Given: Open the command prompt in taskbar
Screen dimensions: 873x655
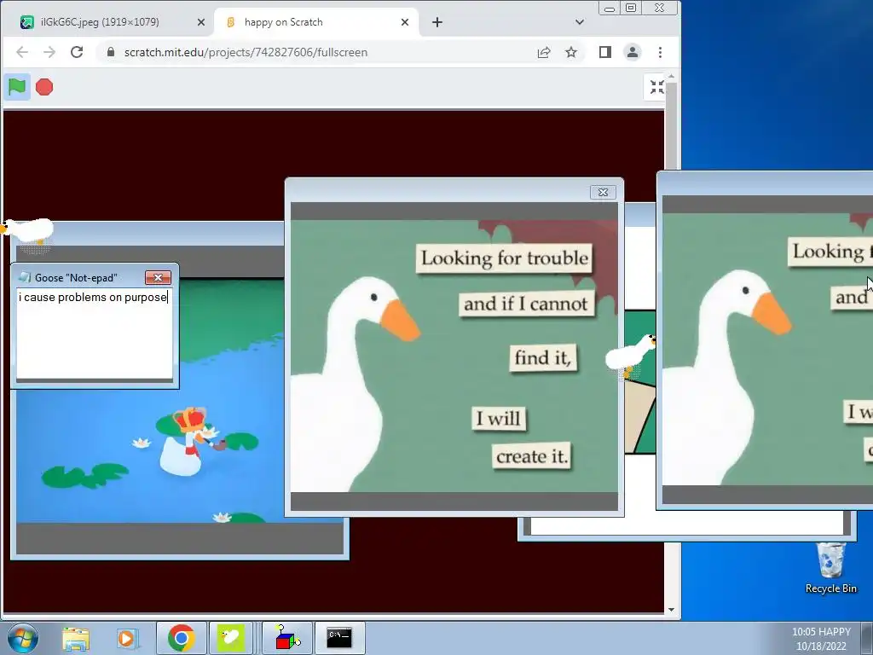Looking at the screenshot, I should 339,638.
